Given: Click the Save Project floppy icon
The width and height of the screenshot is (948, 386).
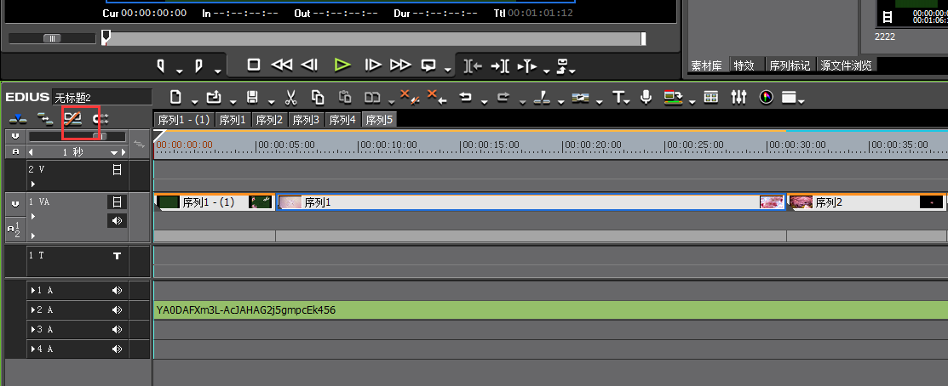Looking at the screenshot, I should point(253,97).
